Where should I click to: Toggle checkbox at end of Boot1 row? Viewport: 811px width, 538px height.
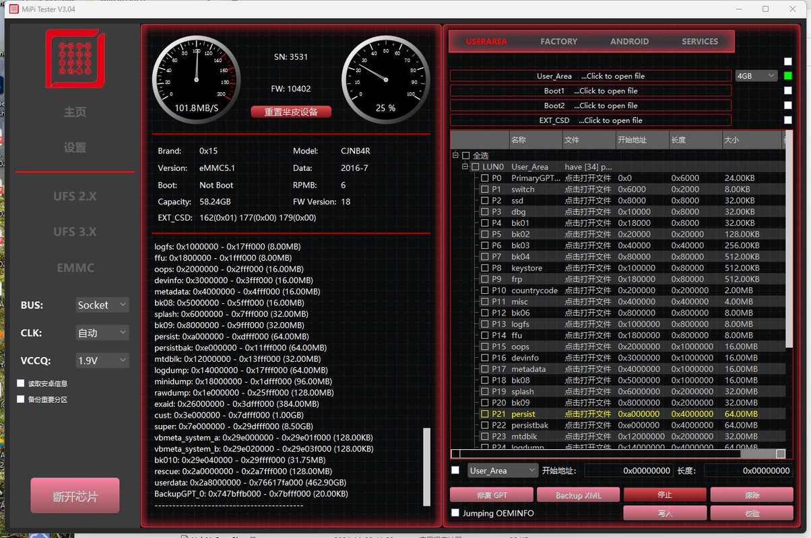[x=788, y=91]
